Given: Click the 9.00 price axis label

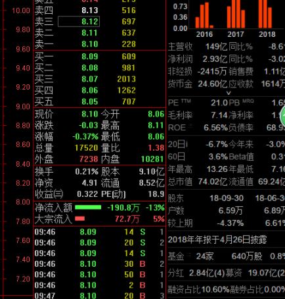Looking at the screenshot, I should click(23, 107).
